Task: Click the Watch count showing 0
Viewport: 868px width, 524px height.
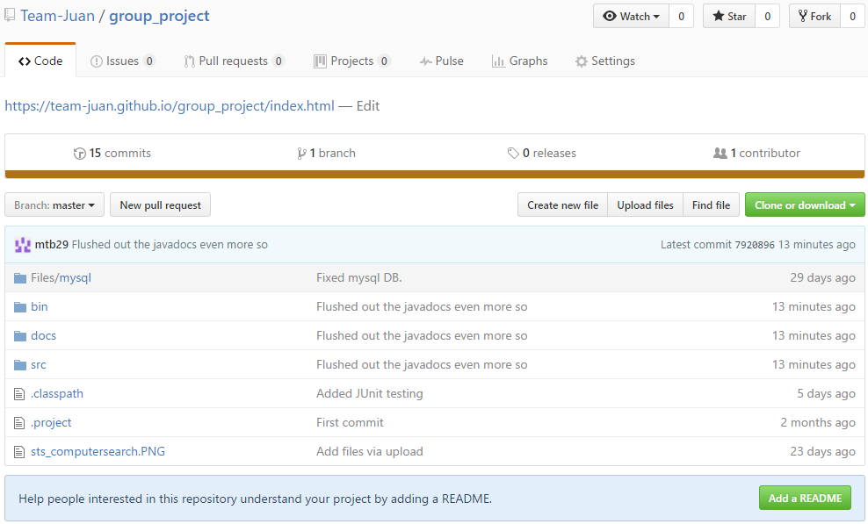Action: (682, 16)
